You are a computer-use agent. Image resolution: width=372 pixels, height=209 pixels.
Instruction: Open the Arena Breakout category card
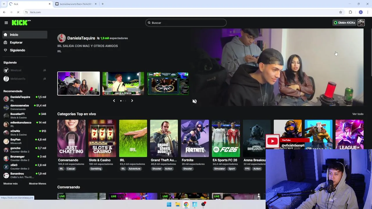257,138
